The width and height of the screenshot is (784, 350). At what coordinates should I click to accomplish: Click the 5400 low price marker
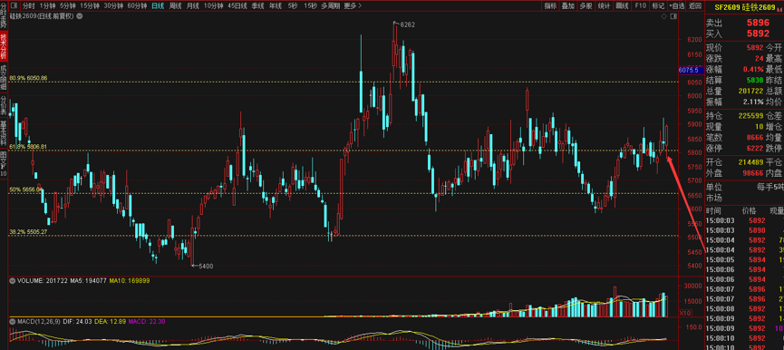(x=202, y=266)
